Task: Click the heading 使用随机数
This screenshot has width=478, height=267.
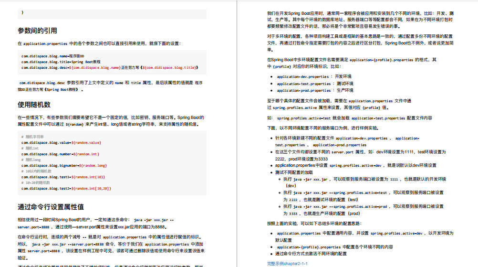Action: click(x=34, y=105)
